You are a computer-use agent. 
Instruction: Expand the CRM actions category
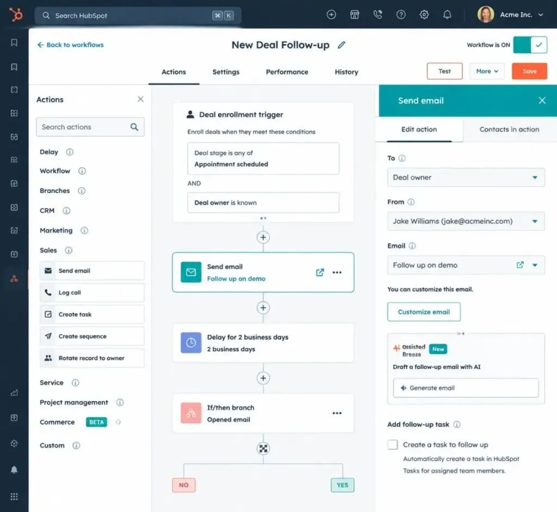tap(47, 211)
